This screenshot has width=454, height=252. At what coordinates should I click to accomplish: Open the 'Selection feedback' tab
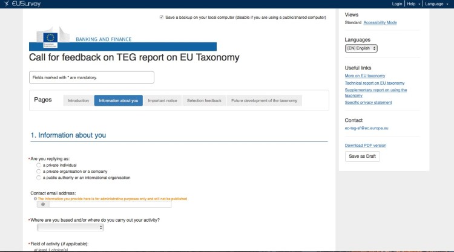click(204, 100)
